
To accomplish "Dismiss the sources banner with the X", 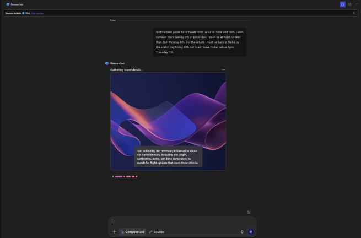I will [353, 13].
